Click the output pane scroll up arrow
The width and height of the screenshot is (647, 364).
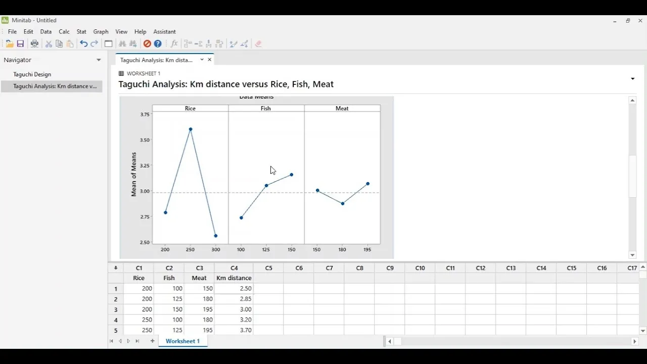click(632, 101)
